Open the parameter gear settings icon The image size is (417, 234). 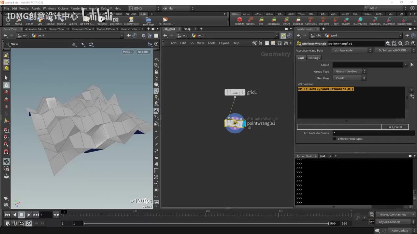tap(388, 44)
